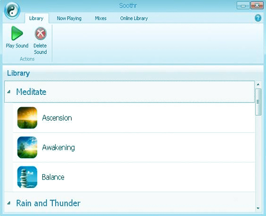The width and height of the screenshot is (266, 216).
Task: Click the library scrollbar up arrow
Action: point(258,84)
